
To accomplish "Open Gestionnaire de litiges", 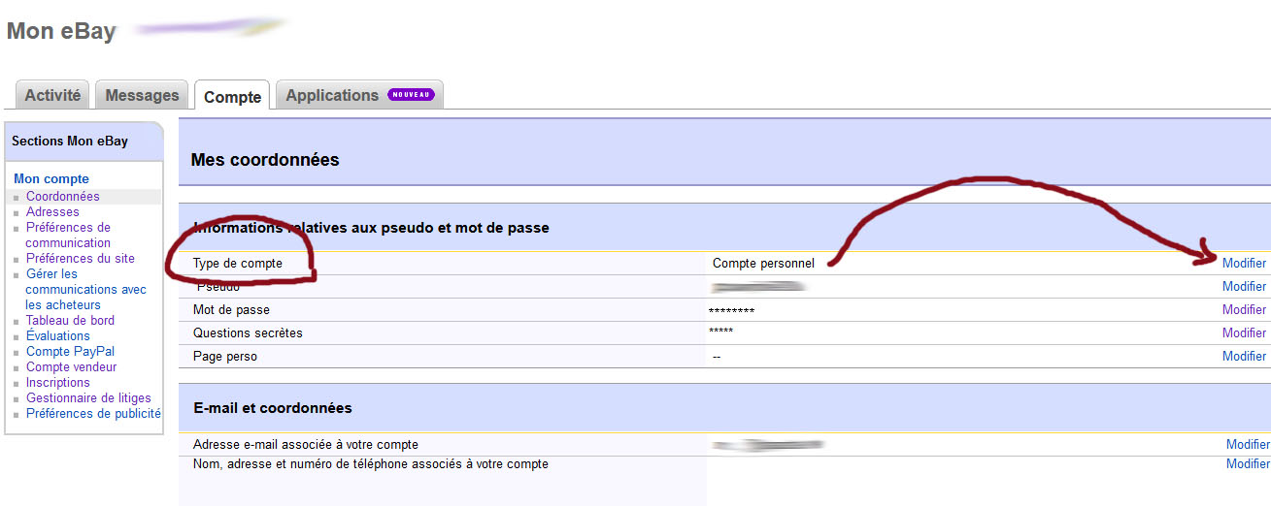I will point(88,397).
